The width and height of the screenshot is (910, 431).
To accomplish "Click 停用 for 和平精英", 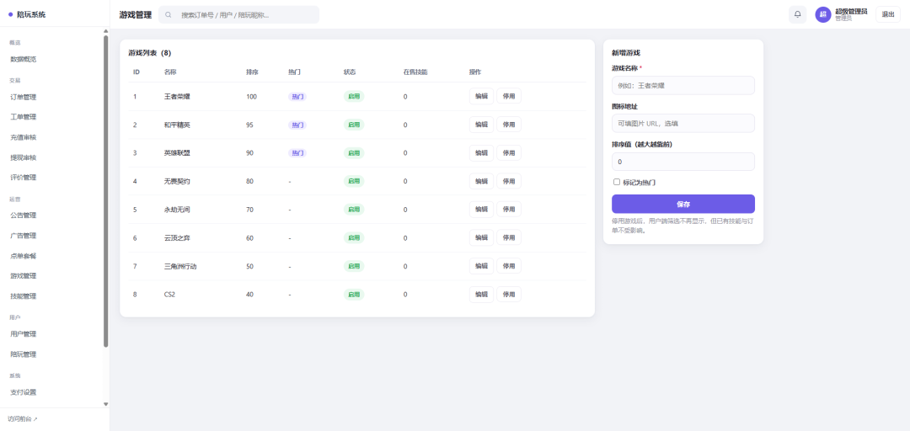I will (x=509, y=124).
